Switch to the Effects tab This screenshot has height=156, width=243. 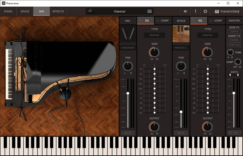pos(58,12)
